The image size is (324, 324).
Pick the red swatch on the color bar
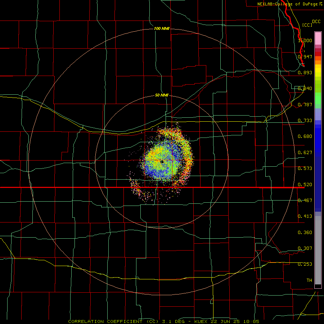click(x=318, y=54)
